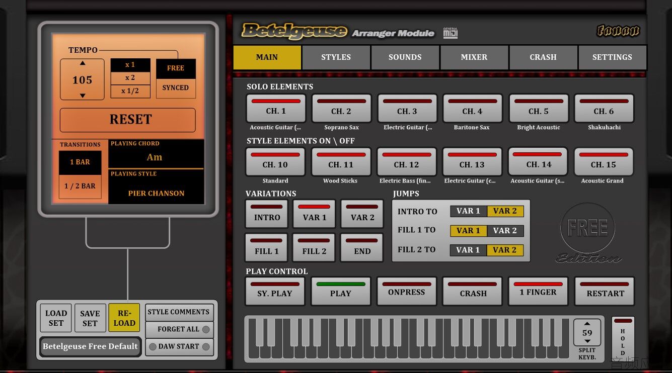
Task: Toggle CH. 13 Electric Guitar element
Action: (x=472, y=162)
